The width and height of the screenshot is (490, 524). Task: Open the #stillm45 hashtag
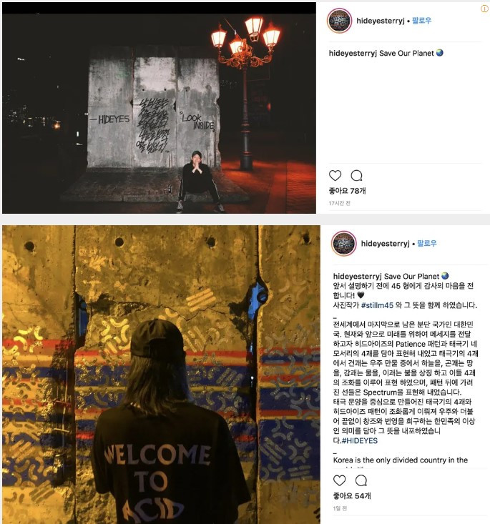pos(377,305)
